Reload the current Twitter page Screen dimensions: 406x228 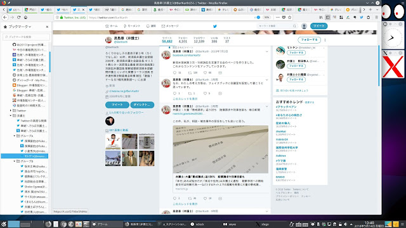pyautogui.click(x=18, y=17)
